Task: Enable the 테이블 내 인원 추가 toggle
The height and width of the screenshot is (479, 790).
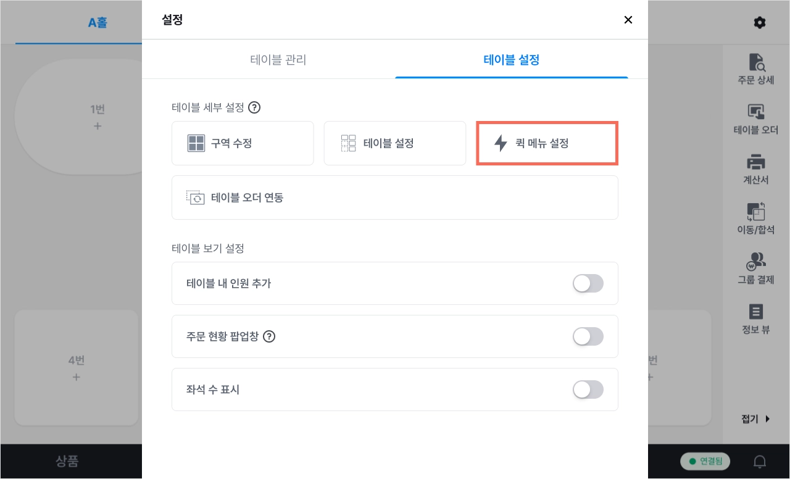Action: pyautogui.click(x=588, y=283)
